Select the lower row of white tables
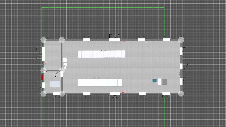This screenshot has height=127, width=226. (100, 83)
